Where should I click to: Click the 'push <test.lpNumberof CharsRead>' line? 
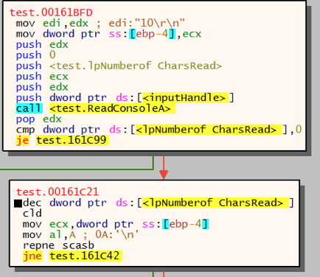pyautogui.click(x=119, y=66)
